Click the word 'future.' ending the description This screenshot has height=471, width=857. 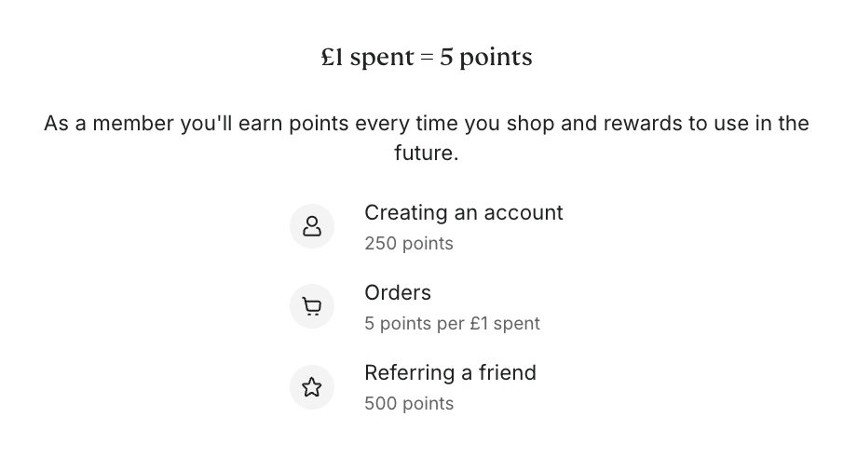[x=427, y=153]
